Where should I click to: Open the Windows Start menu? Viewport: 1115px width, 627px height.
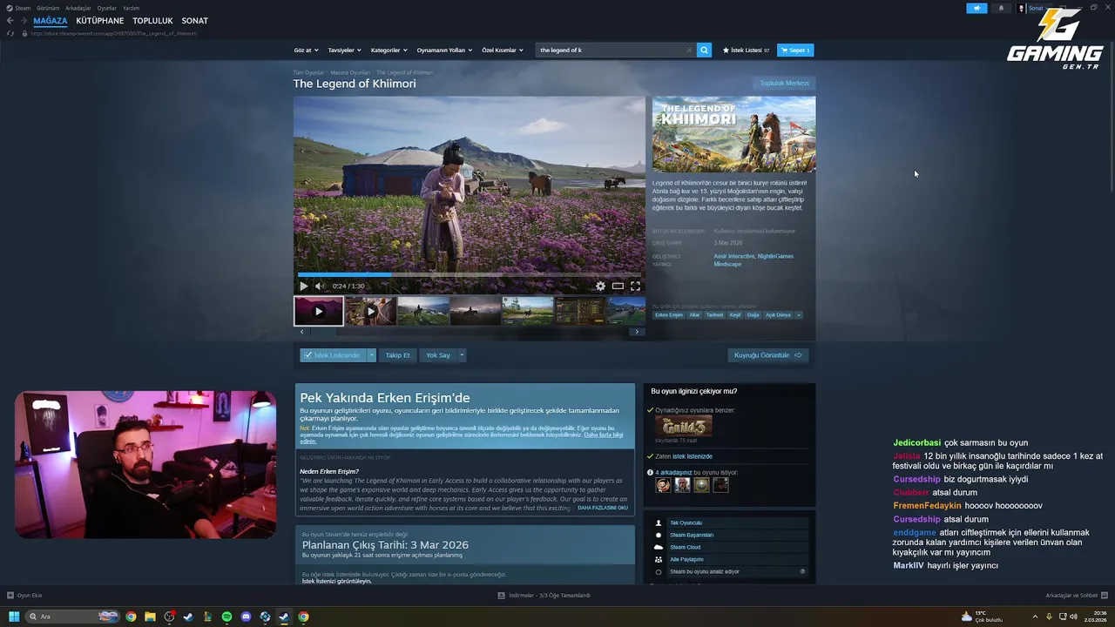[x=14, y=617]
